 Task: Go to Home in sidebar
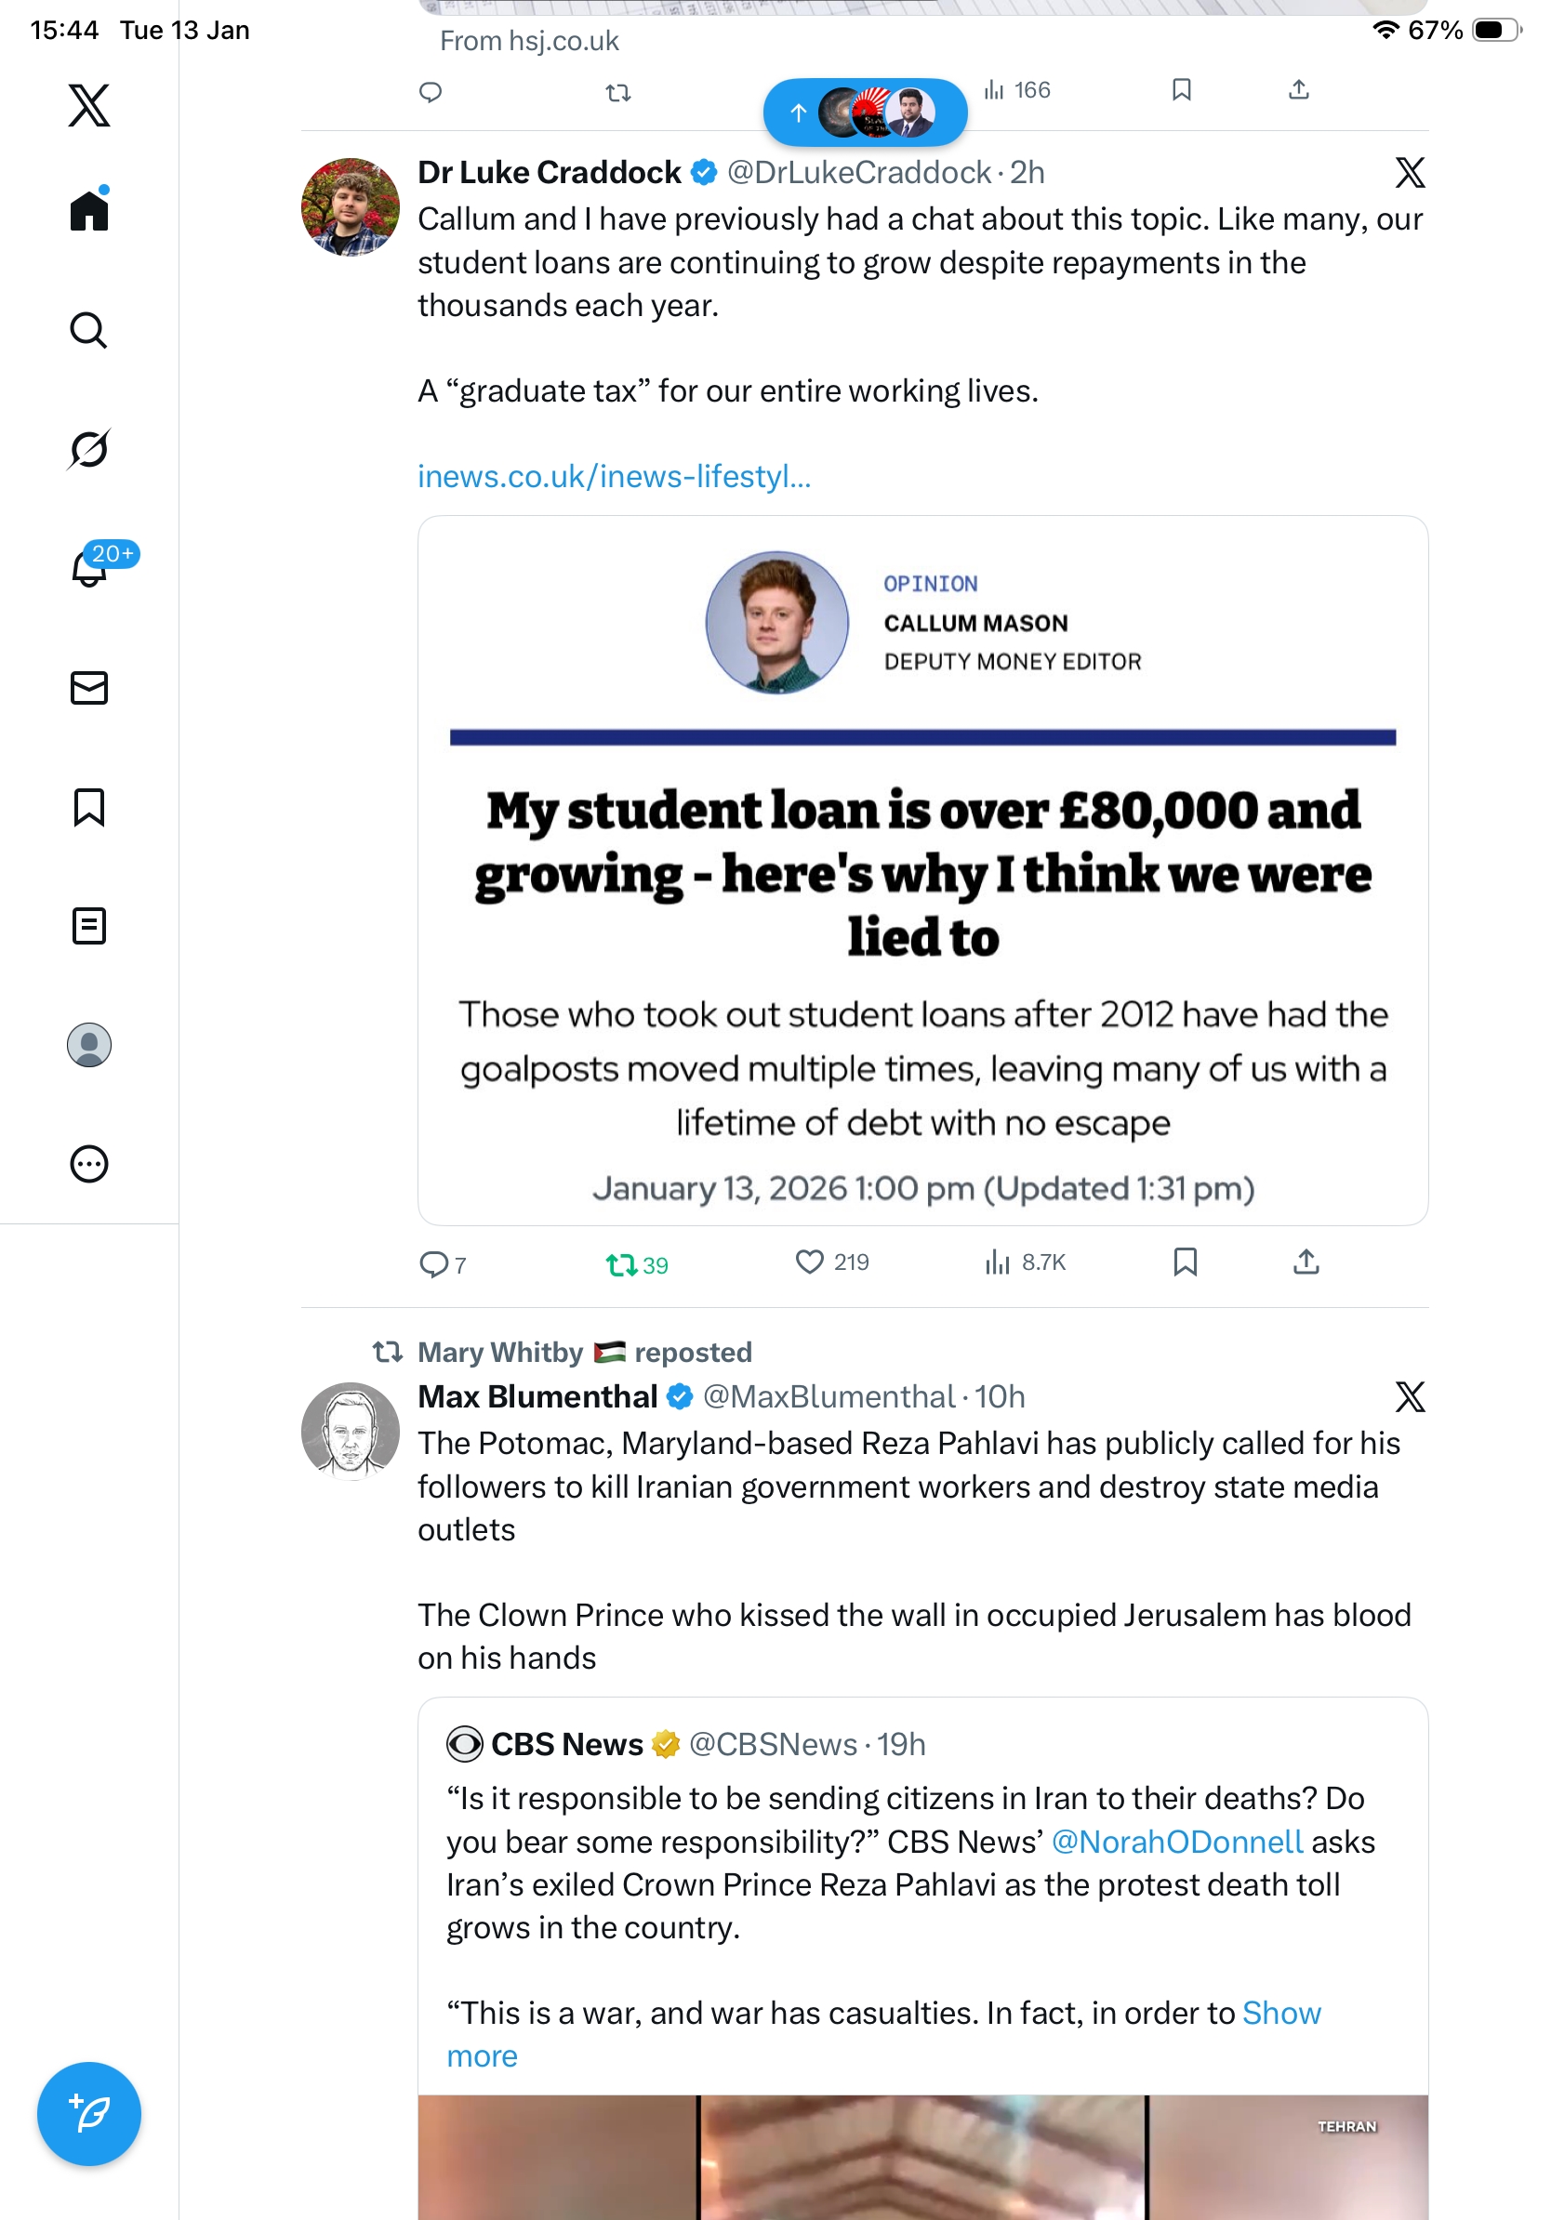(89, 210)
